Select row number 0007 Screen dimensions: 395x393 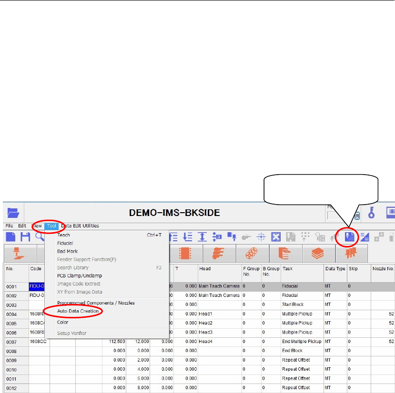click(16, 342)
